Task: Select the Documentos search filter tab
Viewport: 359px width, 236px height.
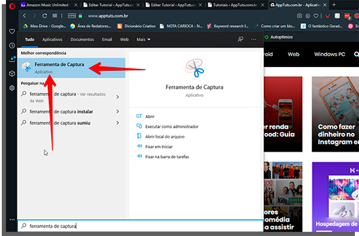Action: [82, 40]
